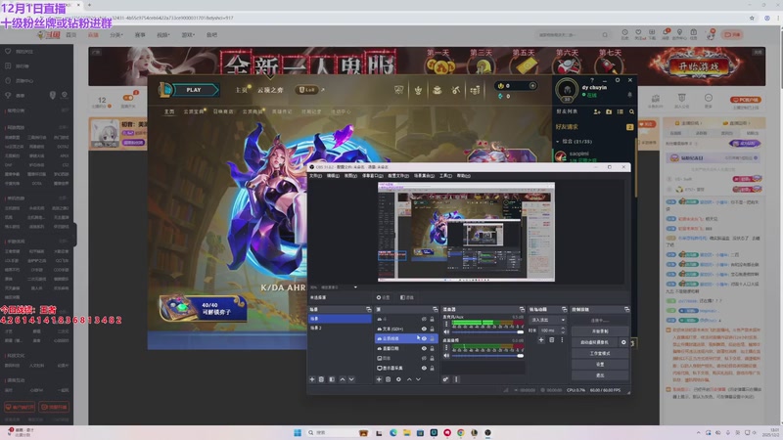This screenshot has height=440, width=783.
Task: Move scene up in scenes panel
Action: pyautogui.click(x=342, y=379)
